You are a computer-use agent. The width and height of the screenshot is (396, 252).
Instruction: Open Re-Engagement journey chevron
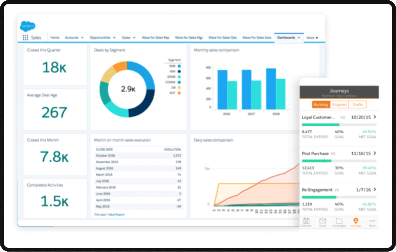375,189
